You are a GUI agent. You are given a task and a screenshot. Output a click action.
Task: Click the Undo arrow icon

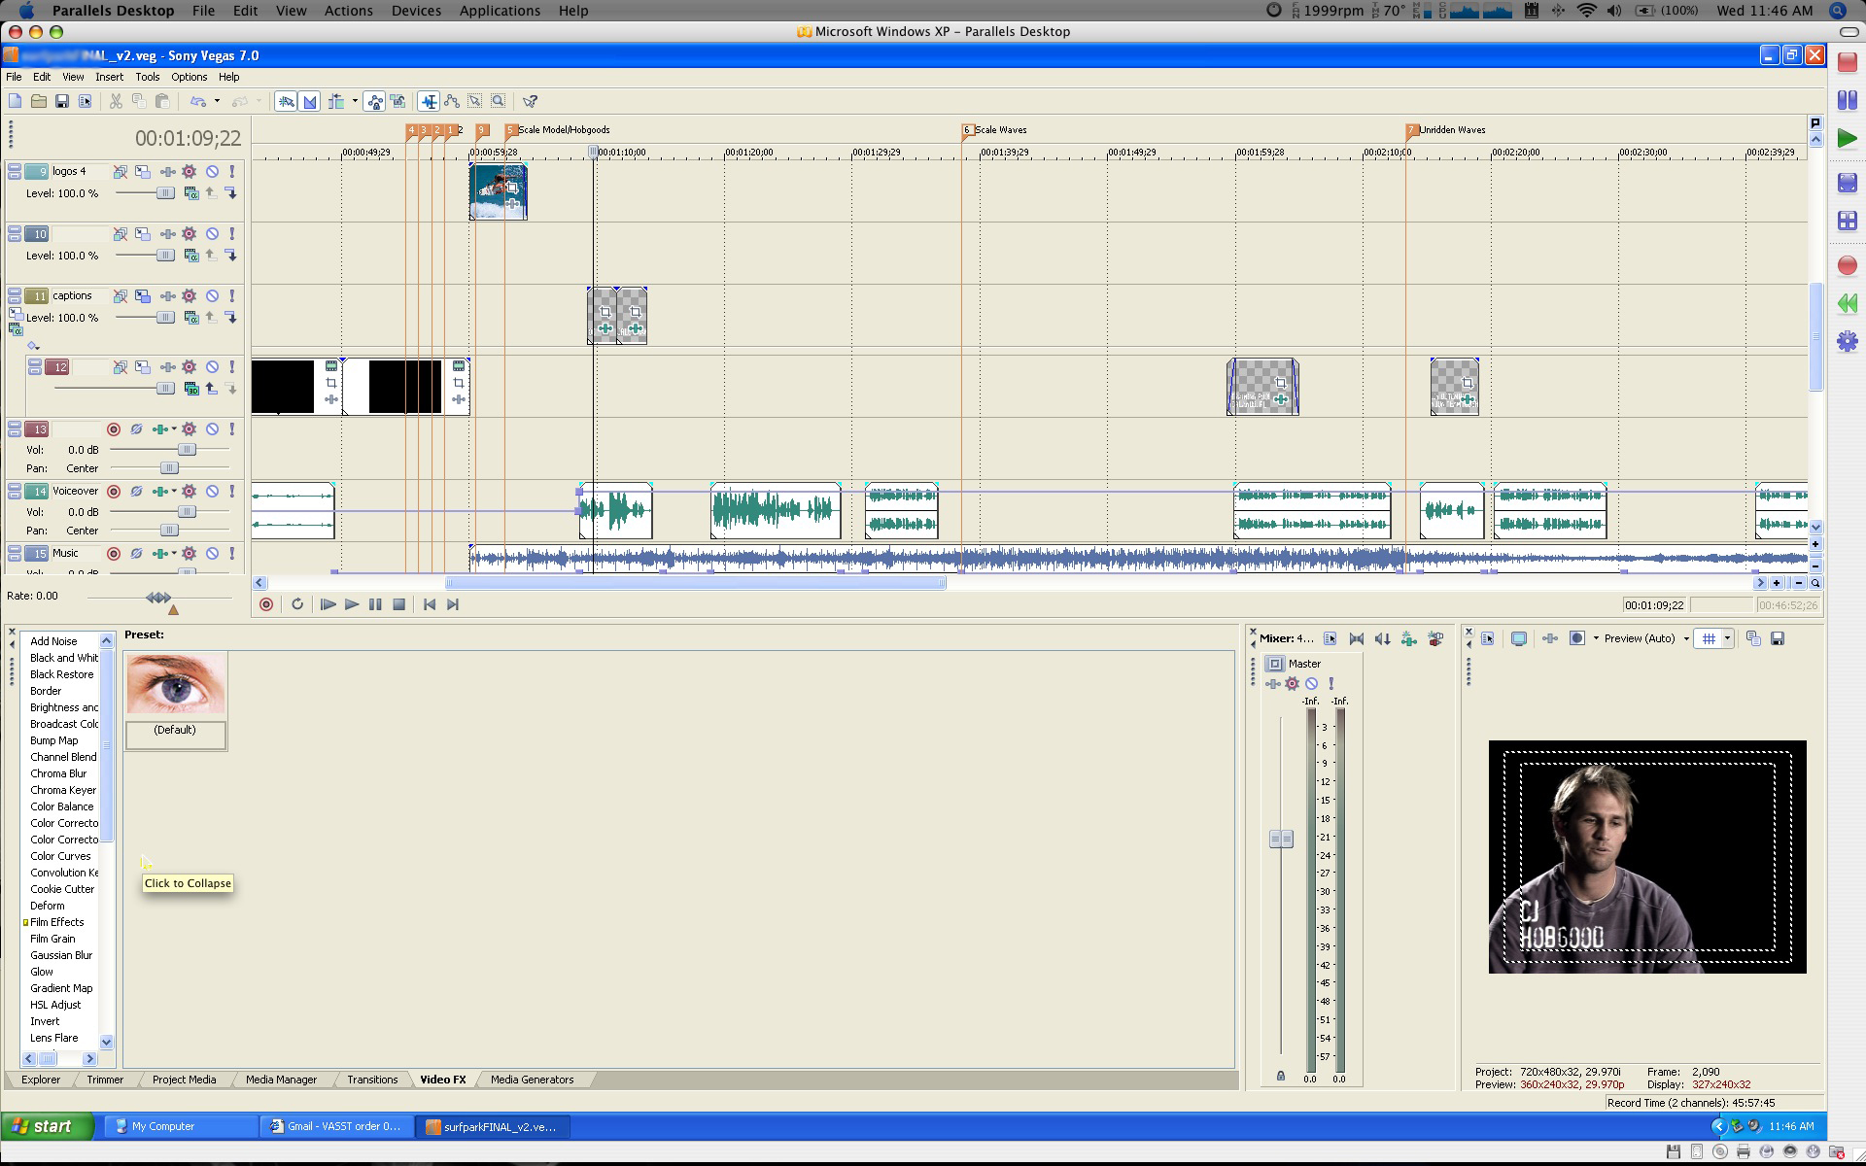coord(197,101)
